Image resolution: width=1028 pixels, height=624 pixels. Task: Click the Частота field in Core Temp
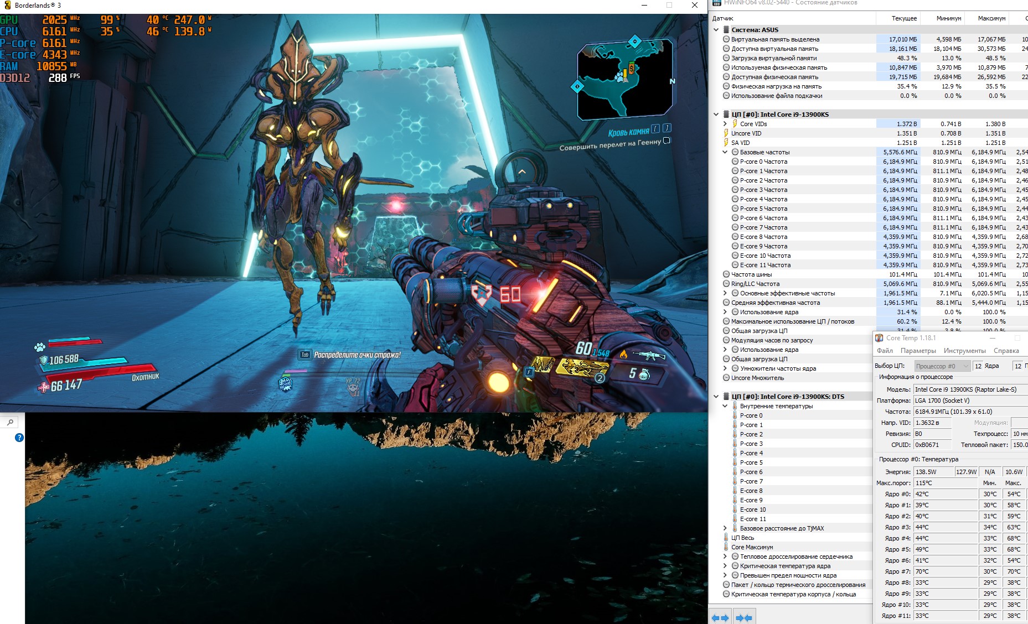coord(970,412)
